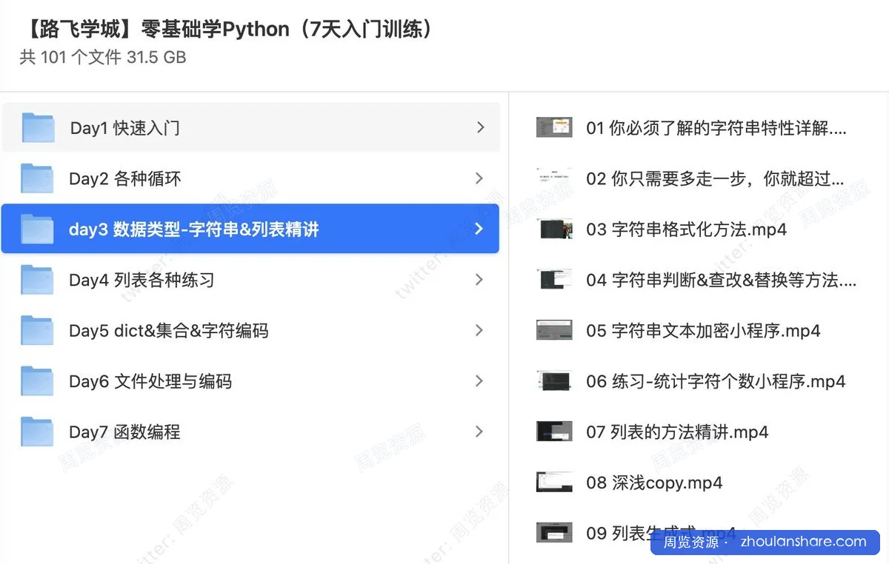Select folder name Day5 dict&集合&字符编码
This screenshot has height=564, width=889.
pyautogui.click(x=169, y=330)
